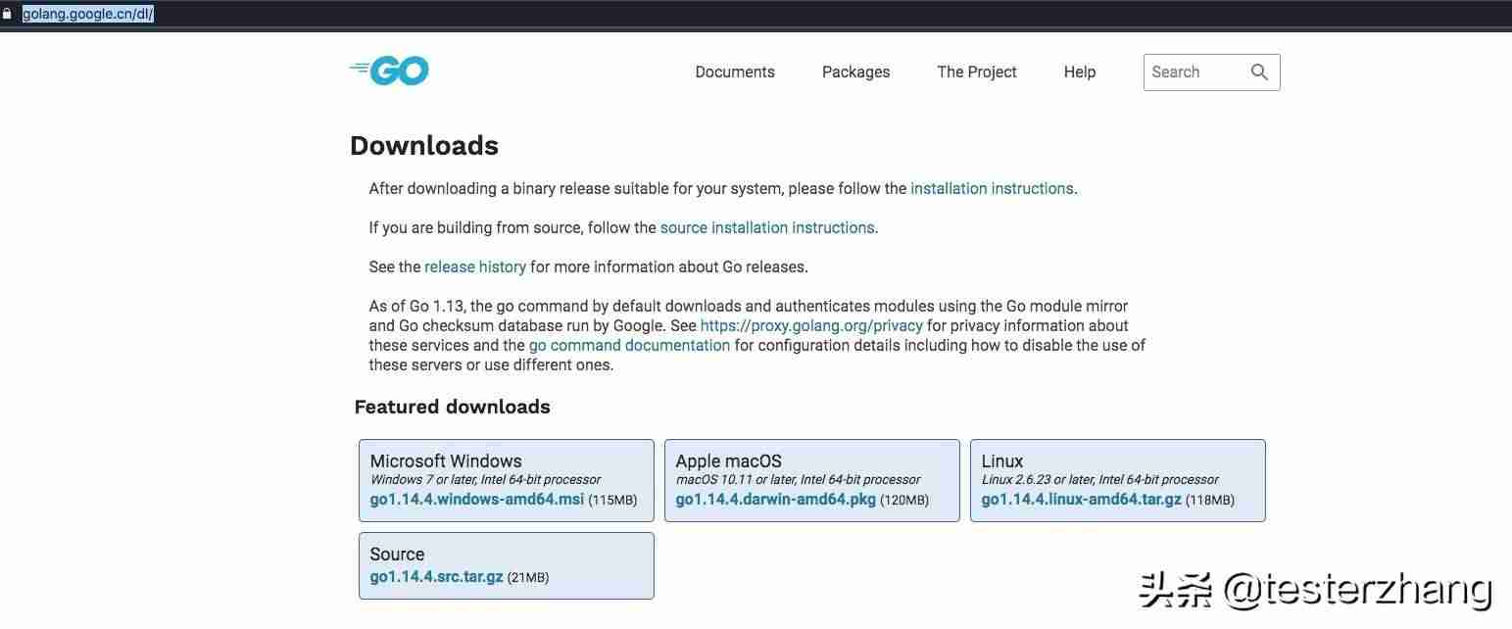Open The Project menu item
This screenshot has height=629, width=1512.
(977, 72)
